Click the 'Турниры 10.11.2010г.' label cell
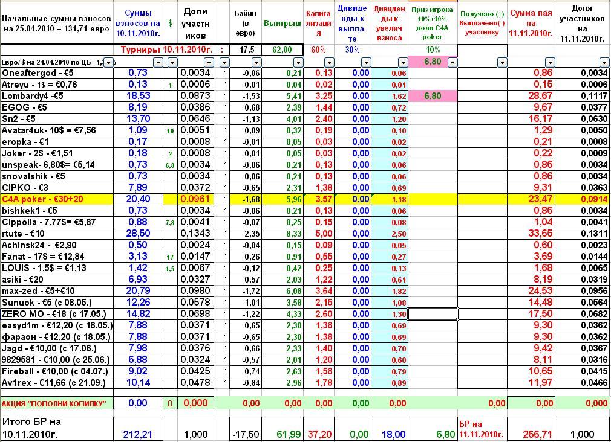The width and height of the screenshot is (611, 442). (166, 50)
